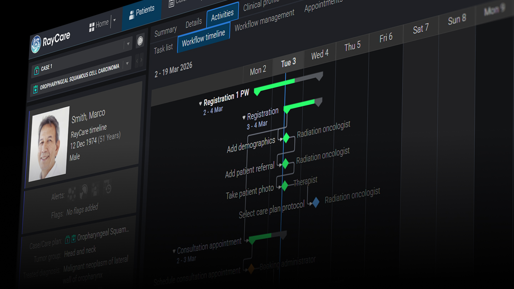The width and height of the screenshot is (514, 289).
Task: Click the Booking administrator label
Action: coord(288,263)
